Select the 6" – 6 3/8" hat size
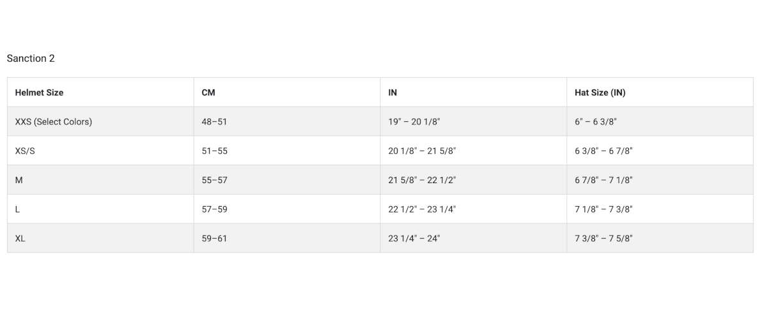This screenshot has height=319, width=767. [x=596, y=122]
